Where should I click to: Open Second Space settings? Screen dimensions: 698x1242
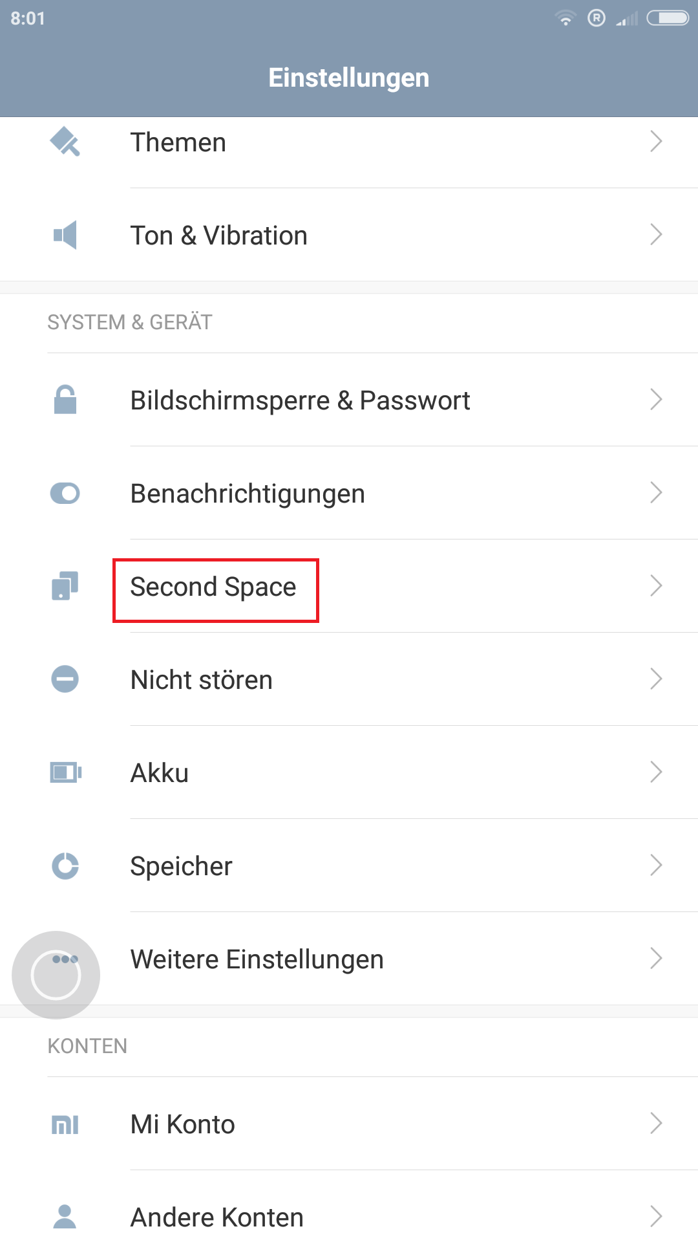349,586
